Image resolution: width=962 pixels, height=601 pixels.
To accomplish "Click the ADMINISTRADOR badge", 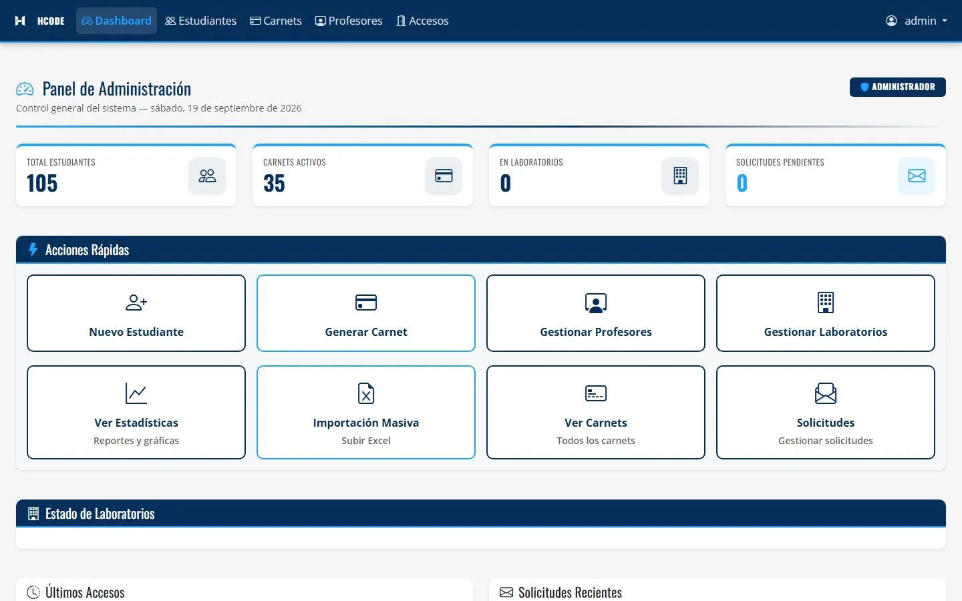I will [897, 87].
